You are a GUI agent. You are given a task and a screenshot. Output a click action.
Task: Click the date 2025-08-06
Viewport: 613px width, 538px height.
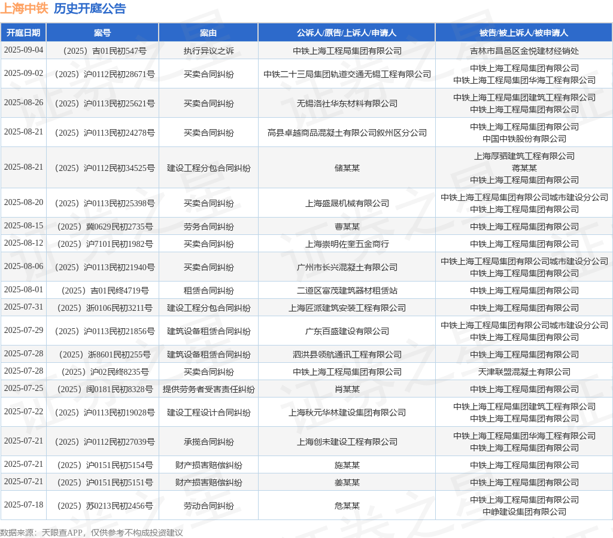[23, 267]
